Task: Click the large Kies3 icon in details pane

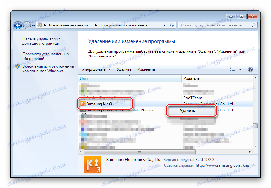Action: (93, 165)
